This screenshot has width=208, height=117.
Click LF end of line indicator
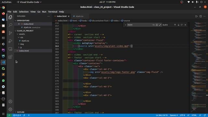[x=188, y=115]
